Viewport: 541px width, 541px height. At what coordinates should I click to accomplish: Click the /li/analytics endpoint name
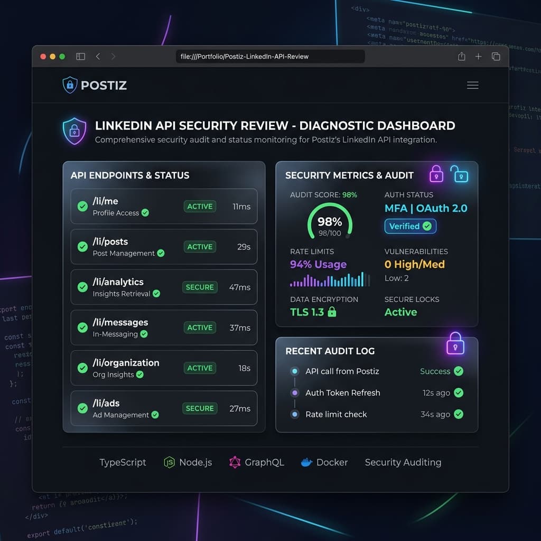[x=118, y=282]
